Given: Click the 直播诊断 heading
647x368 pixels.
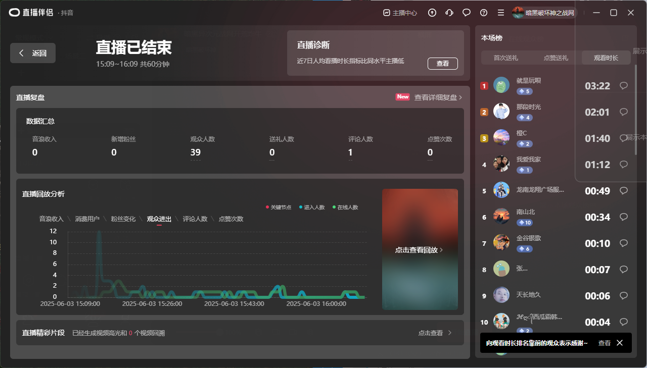Looking at the screenshot, I should (x=313, y=45).
